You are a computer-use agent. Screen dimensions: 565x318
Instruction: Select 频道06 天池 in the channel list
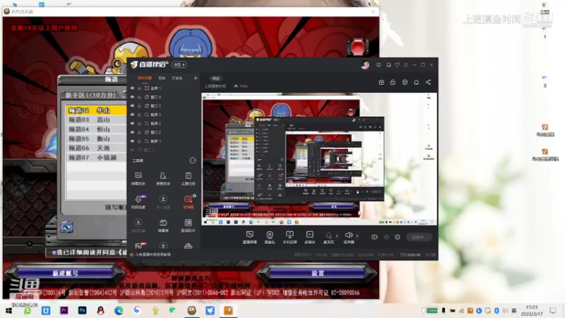coord(96,148)
